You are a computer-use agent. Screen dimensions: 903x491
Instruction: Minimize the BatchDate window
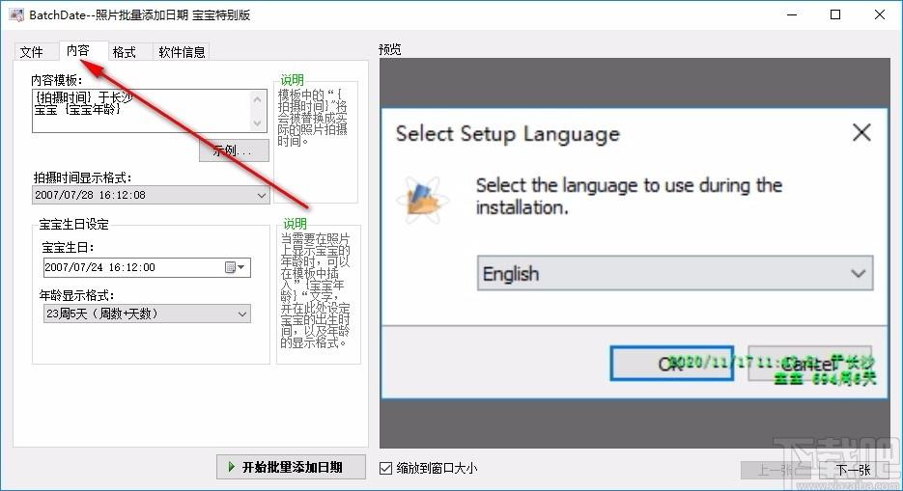tap(790, 14)
